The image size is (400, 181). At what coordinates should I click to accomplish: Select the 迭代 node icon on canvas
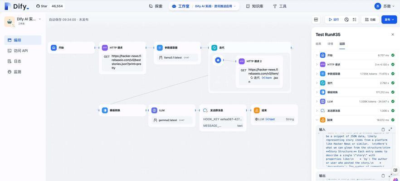(214, 48)
